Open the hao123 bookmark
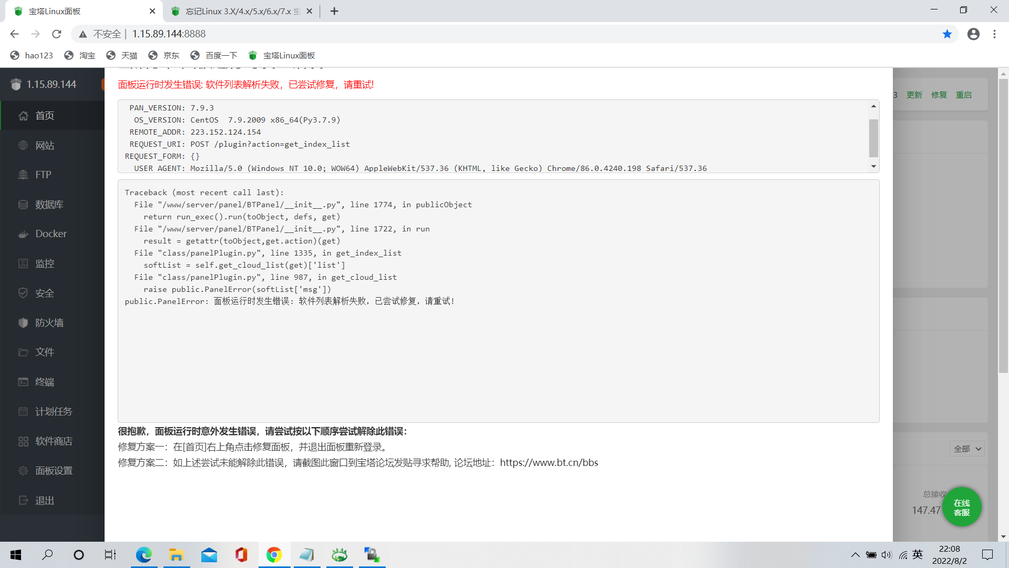 click(x=32, y=56)
